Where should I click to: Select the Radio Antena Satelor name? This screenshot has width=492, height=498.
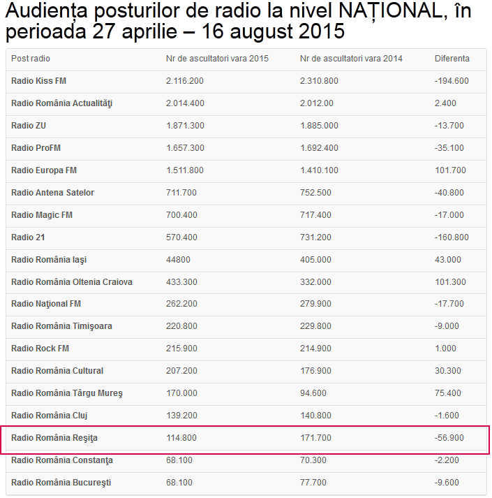click(52, 193)
